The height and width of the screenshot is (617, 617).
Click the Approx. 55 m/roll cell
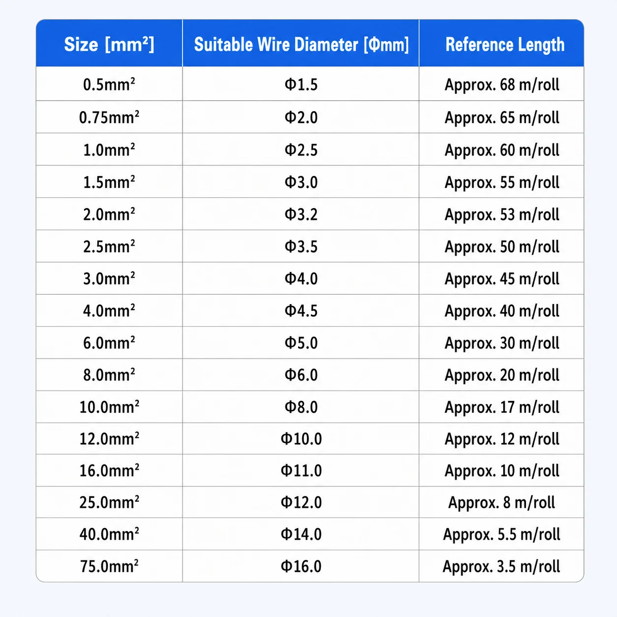(501, 182)
